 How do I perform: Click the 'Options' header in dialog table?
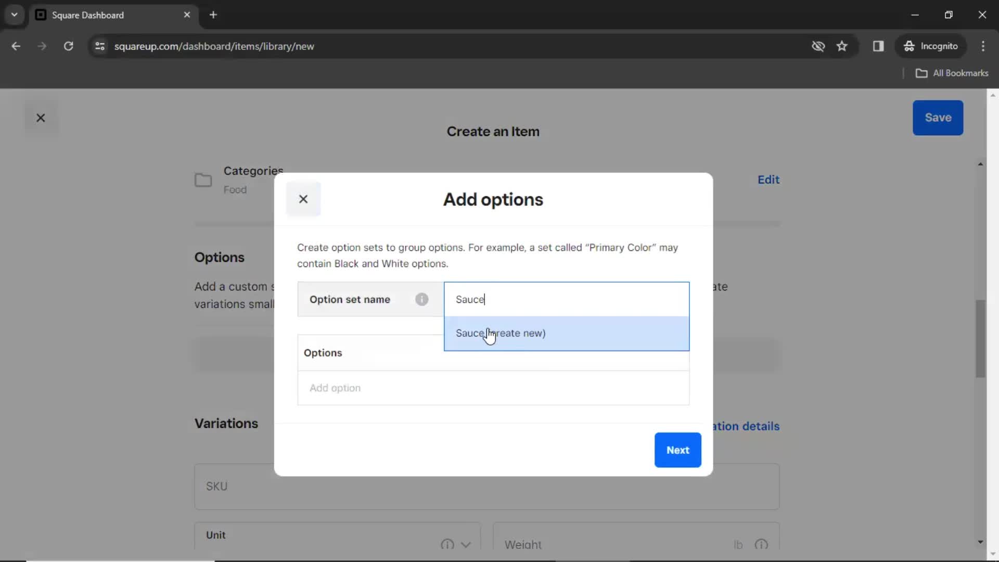tap(323, 353)
